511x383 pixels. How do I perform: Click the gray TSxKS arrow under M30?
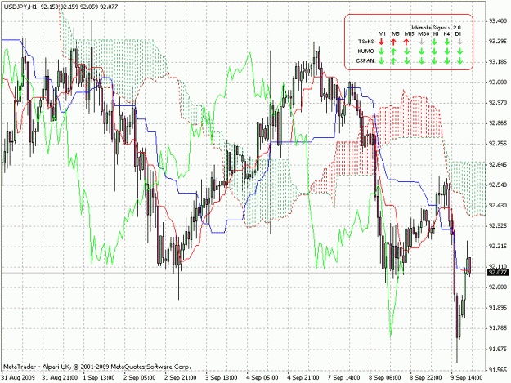point(421,42)
